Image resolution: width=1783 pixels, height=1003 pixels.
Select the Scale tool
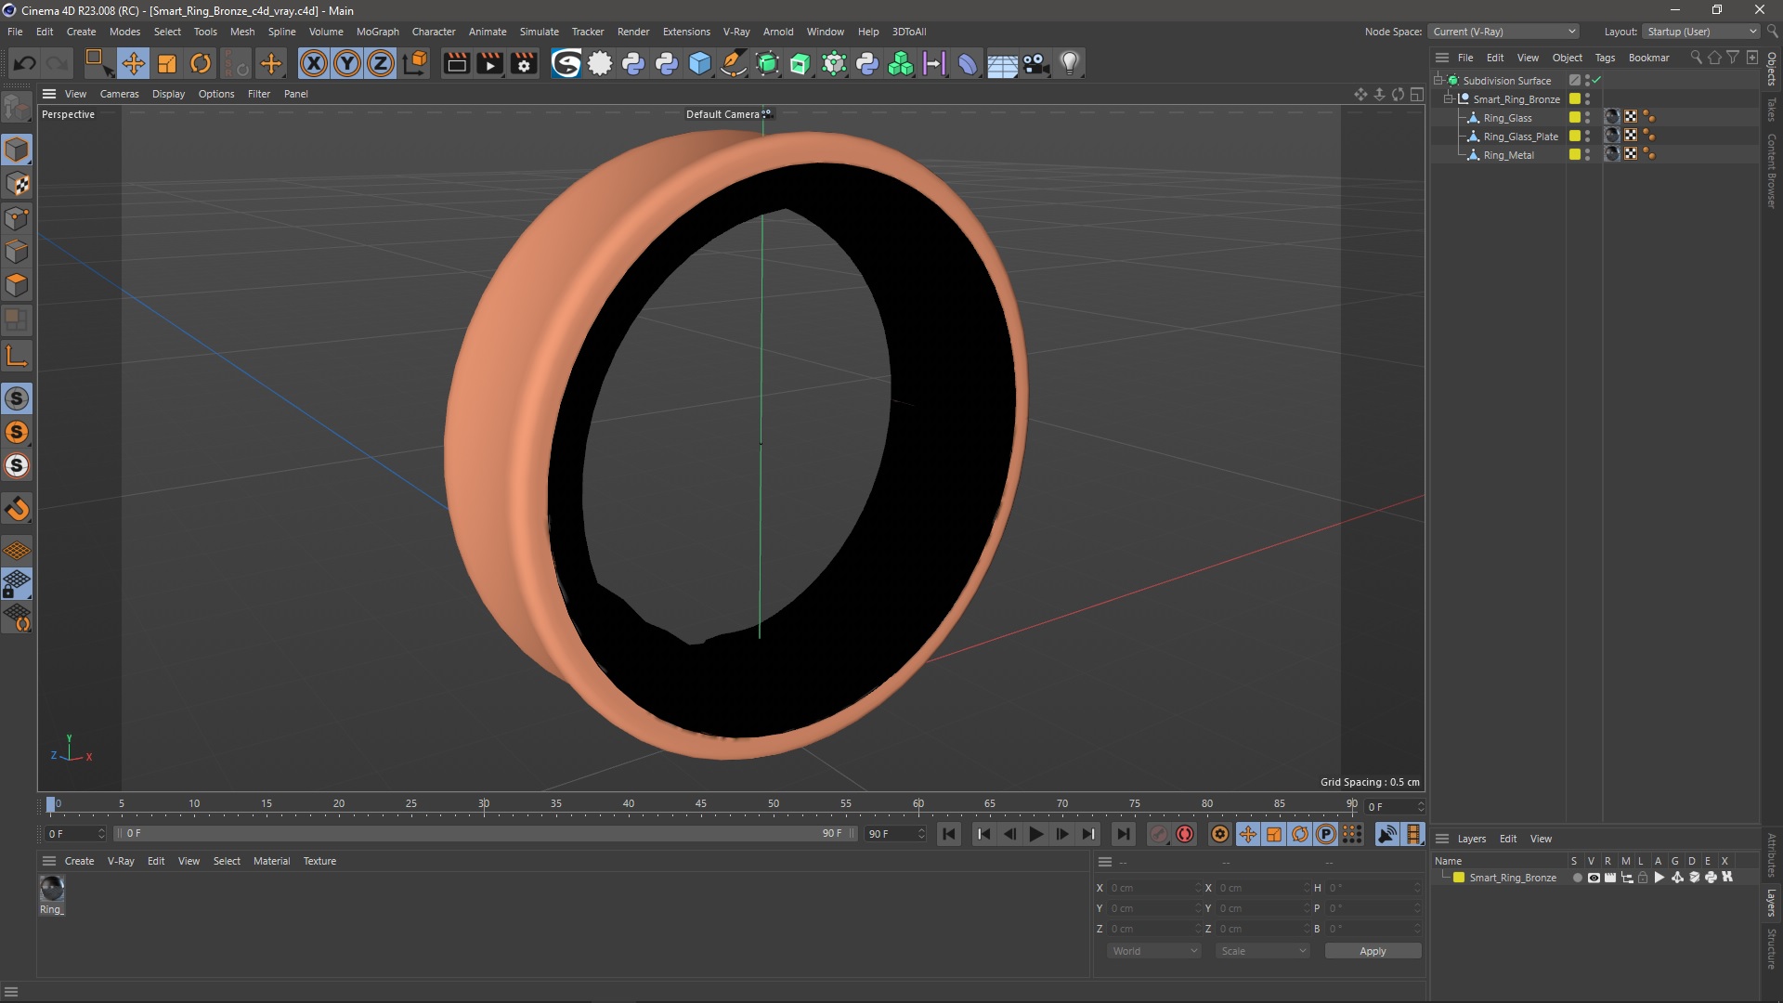(x=167, y=63)
